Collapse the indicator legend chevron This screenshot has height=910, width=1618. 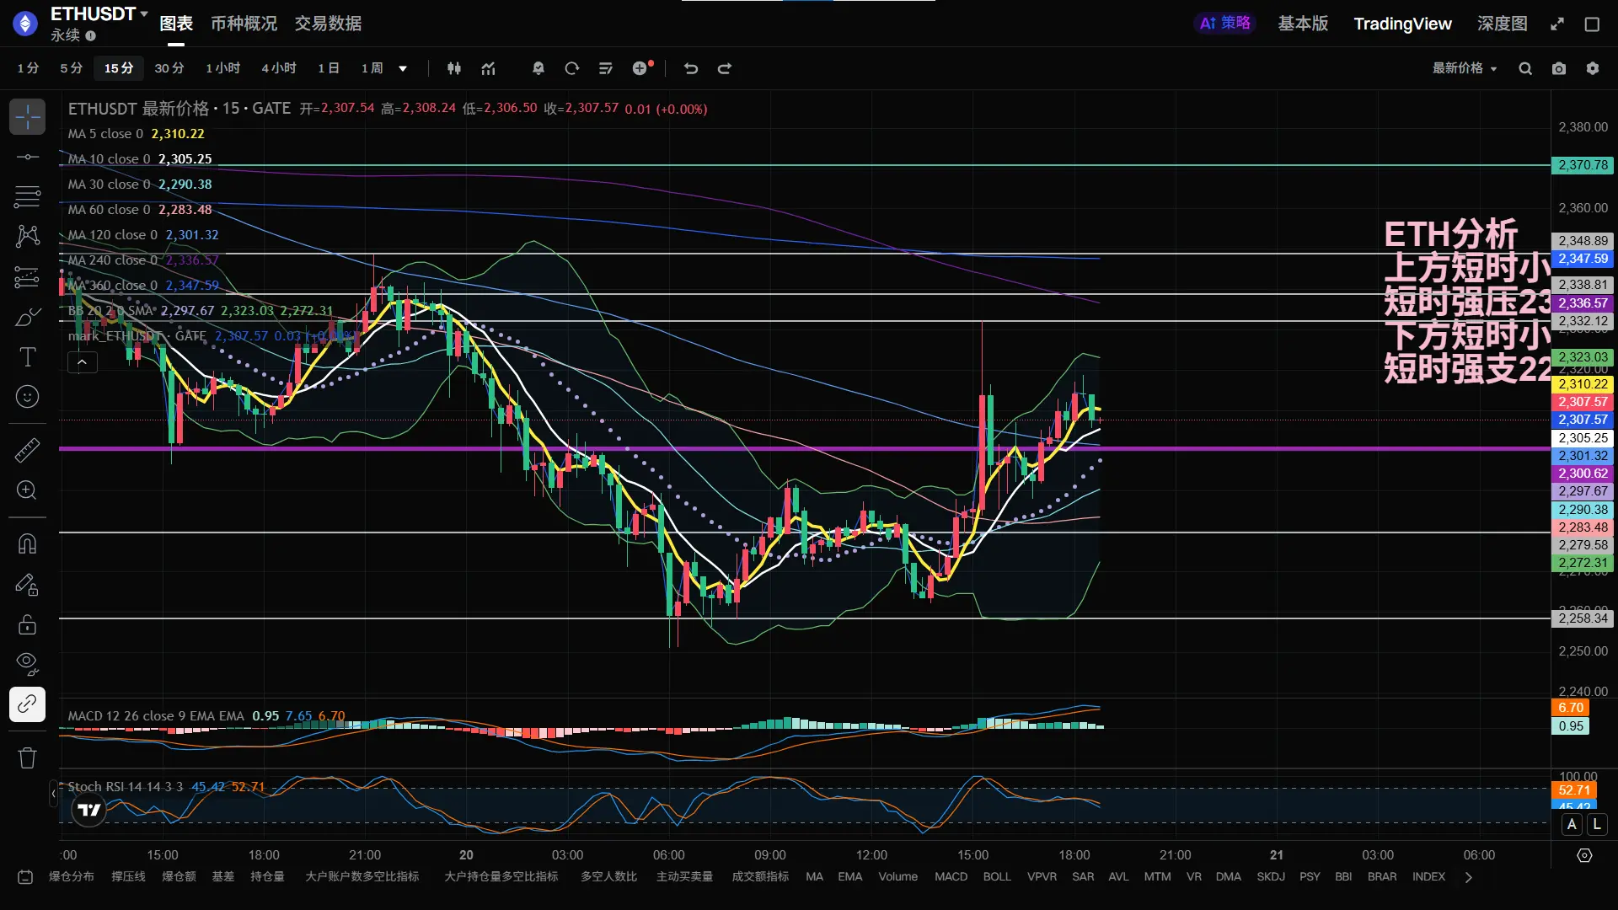[82, 362]
